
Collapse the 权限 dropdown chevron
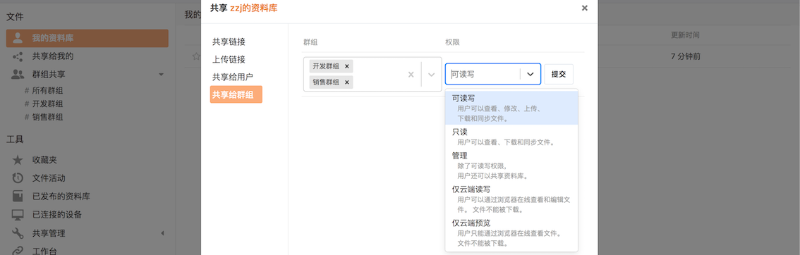coord(530,74)
